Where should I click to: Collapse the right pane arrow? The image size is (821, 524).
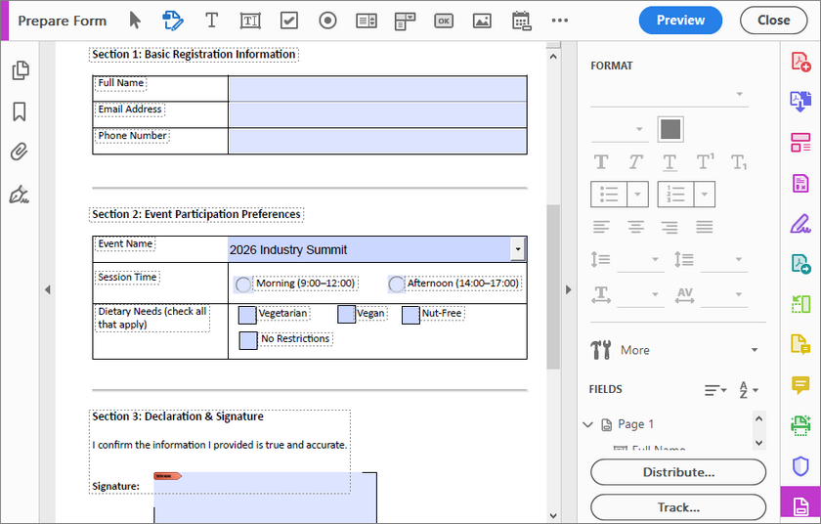(569, 289)
